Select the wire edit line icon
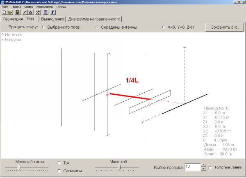The width and height of the screenshot is (246, 178). (25, 12)
